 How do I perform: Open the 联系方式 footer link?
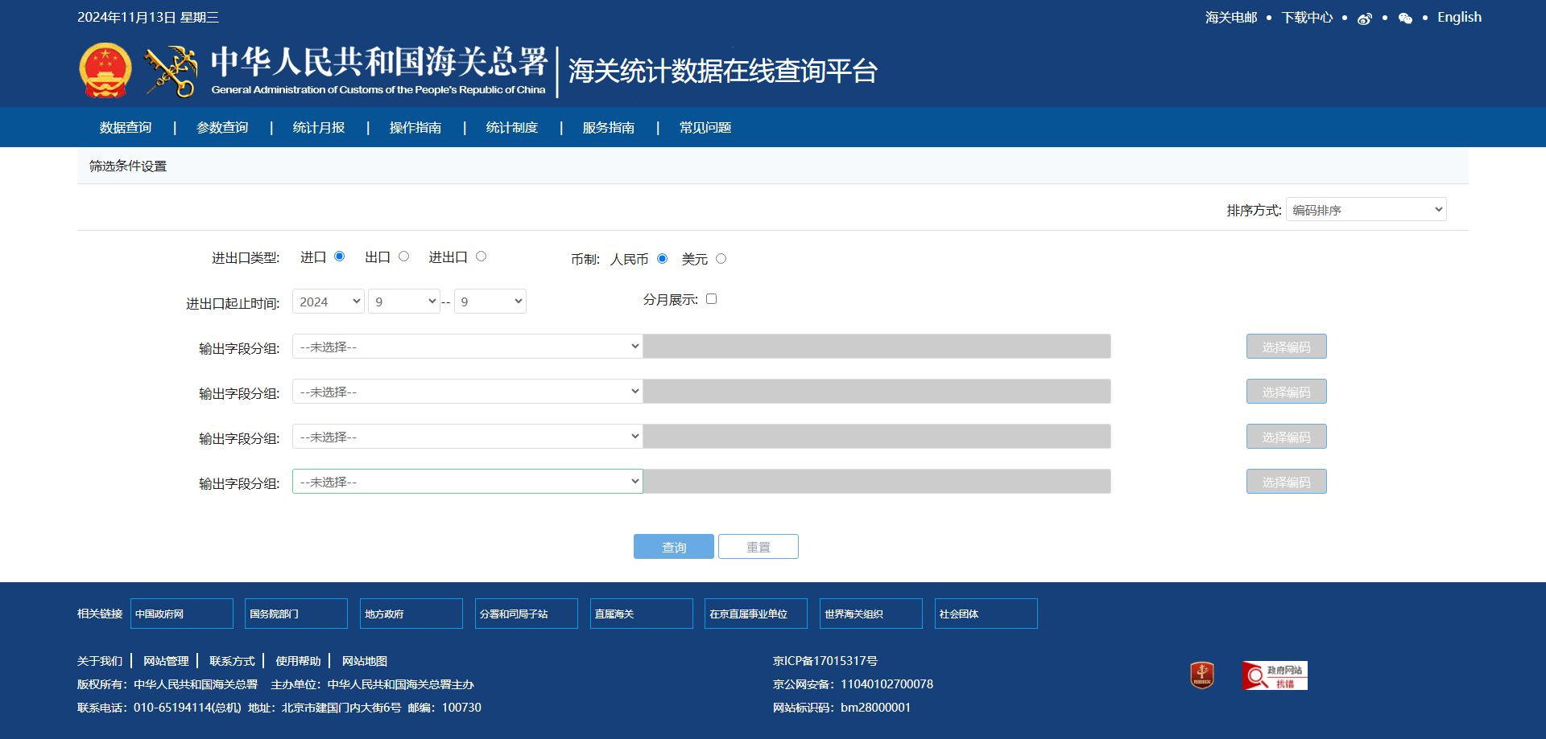pos(232,661)
